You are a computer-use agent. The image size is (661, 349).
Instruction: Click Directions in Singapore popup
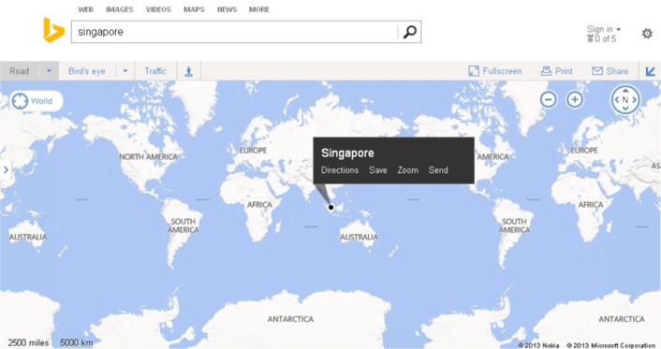[340, 170]
